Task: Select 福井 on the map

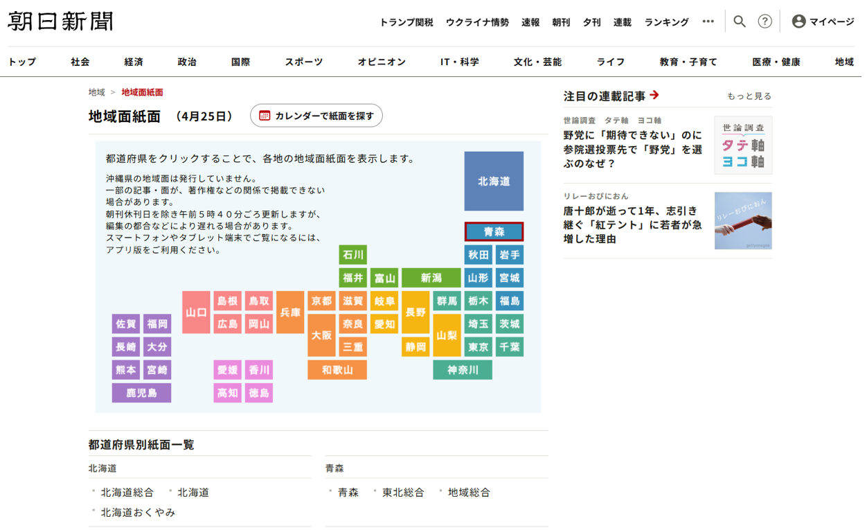Action: click(356, 279)
